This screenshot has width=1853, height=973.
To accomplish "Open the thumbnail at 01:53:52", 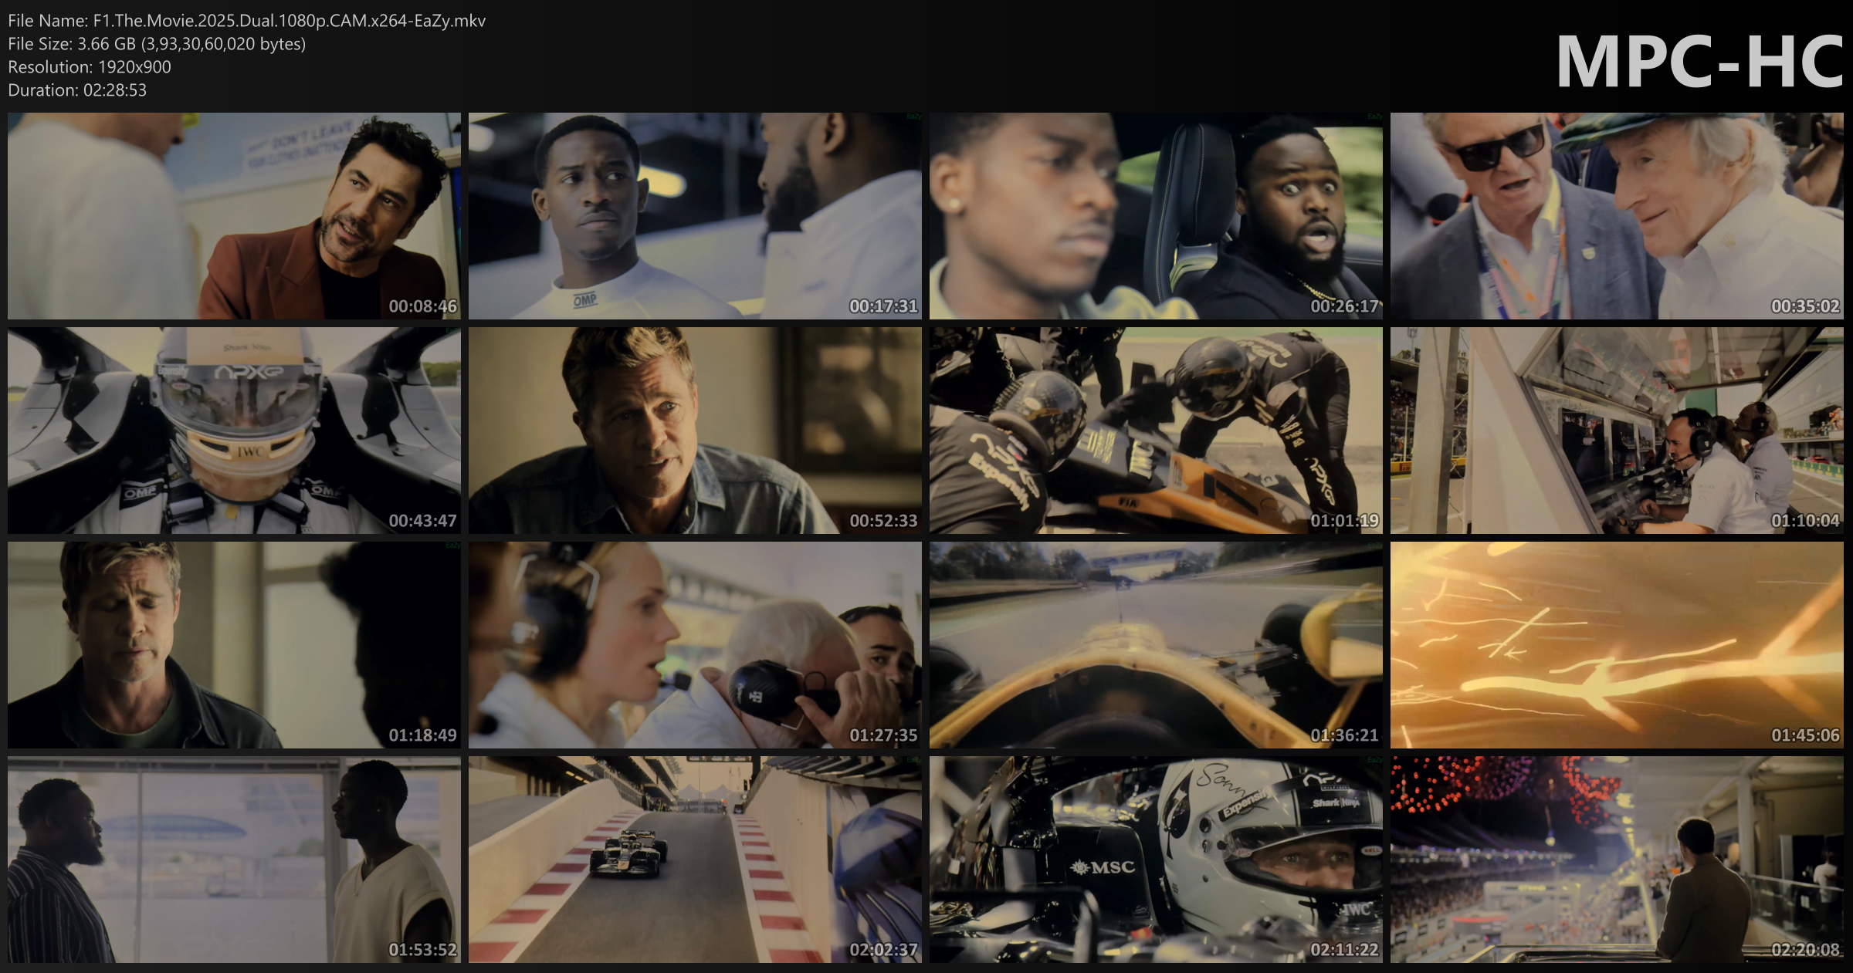I will 234,860.
